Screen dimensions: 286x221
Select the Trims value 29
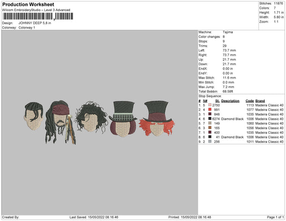[x=225, y=46]
